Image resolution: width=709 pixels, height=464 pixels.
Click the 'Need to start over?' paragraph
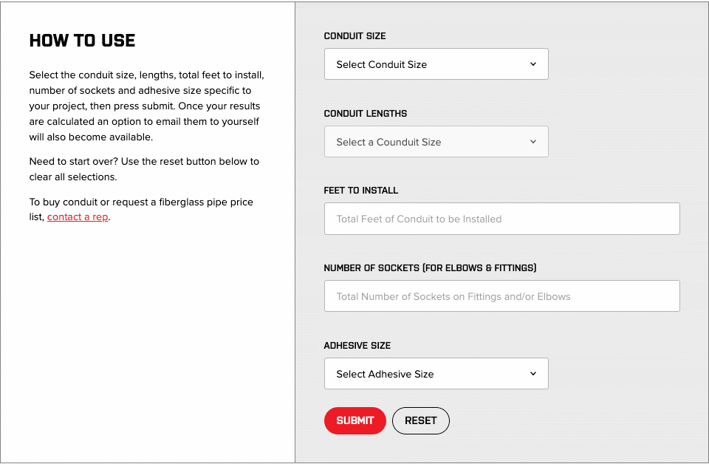[144, 169]
